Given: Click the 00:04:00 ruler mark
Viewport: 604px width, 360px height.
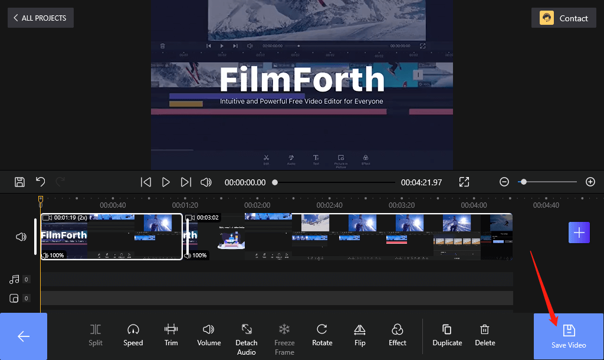Looking at the screenshot, I should [474, 205].
